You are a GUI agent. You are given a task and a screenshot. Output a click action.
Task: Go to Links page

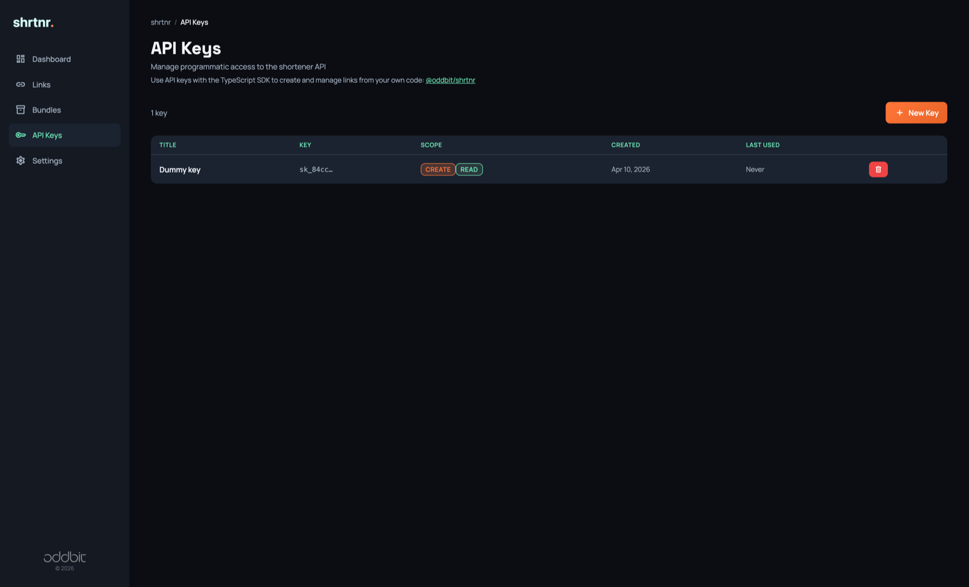[x=65, y=84]
